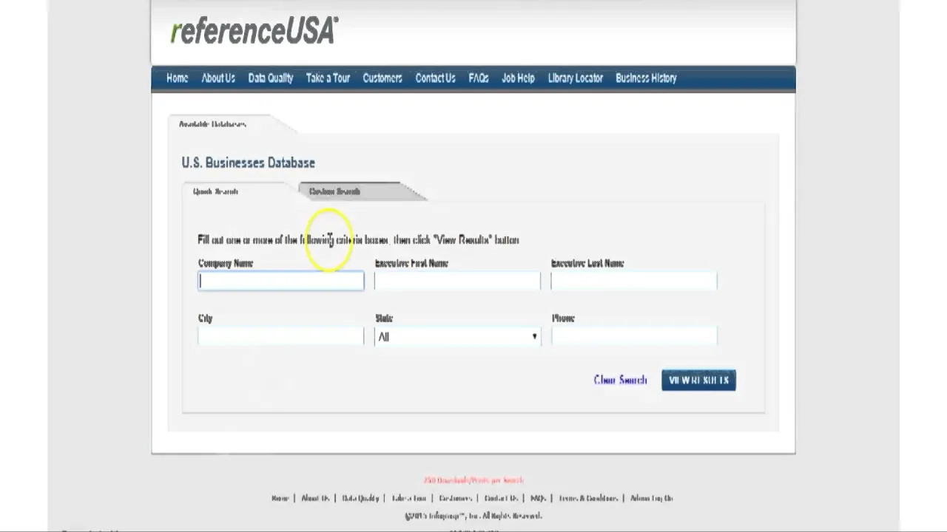Screen dimensions: 947x532
Task: Open FAQs in the top navigation bar
Action: 479,78
